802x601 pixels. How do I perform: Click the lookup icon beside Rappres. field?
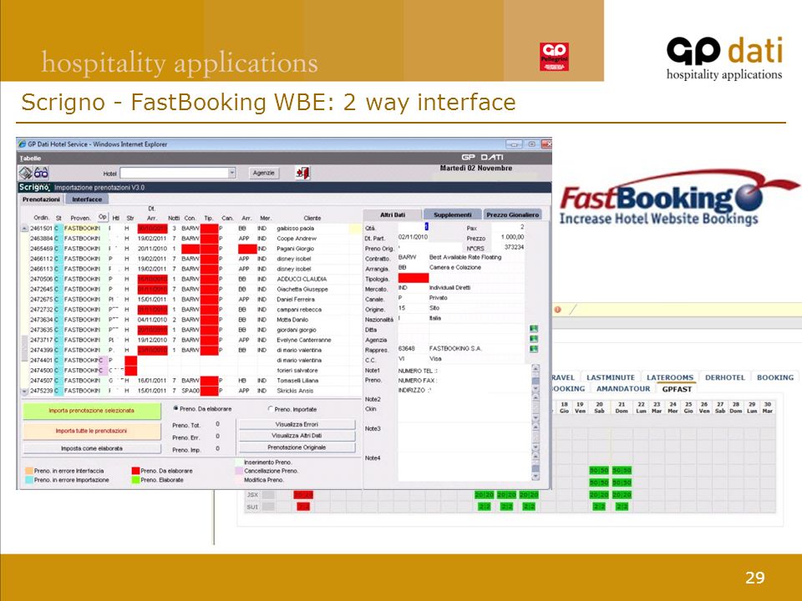coord(534,349)
